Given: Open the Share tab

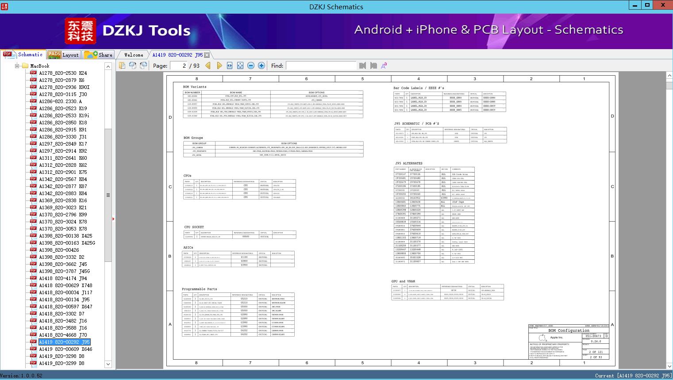Looking at the screenshot, I should (98, 55).
